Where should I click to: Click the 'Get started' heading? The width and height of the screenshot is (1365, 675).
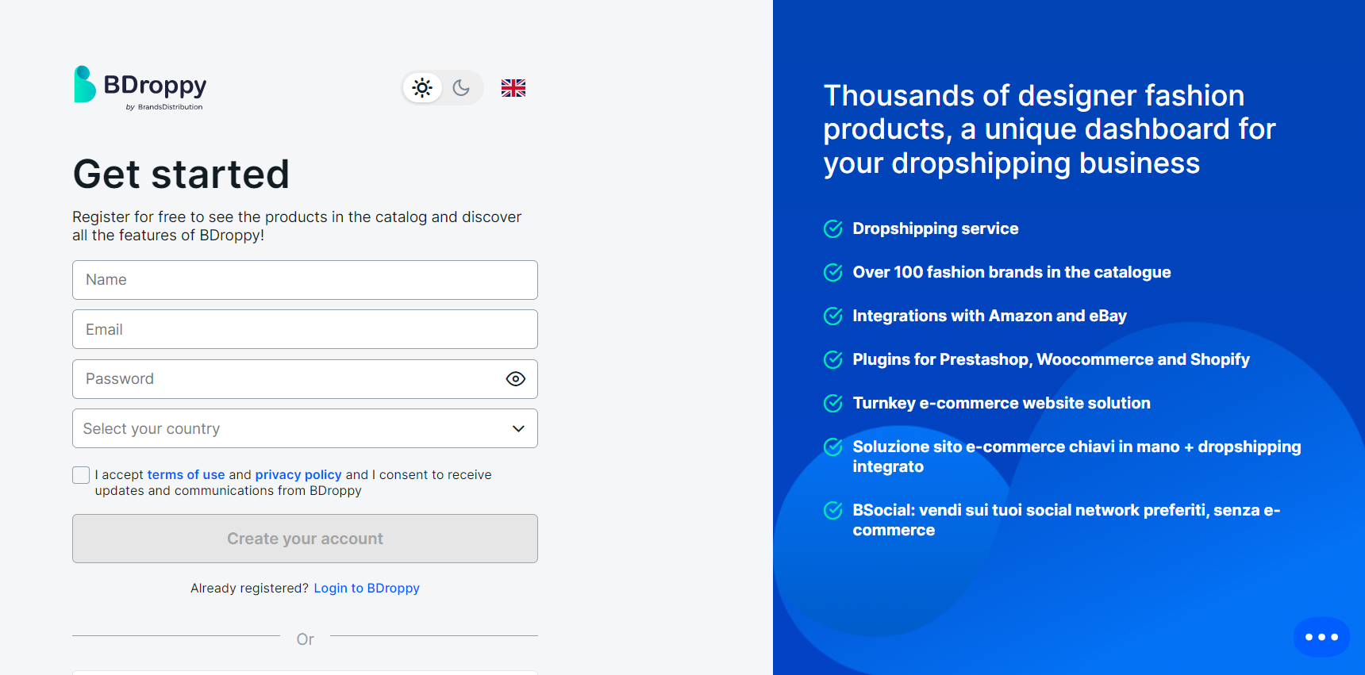[181, 175]
